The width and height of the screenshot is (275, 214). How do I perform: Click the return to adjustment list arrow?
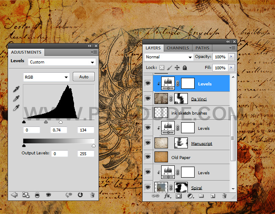pyautogui.click(x=14, y=195)
